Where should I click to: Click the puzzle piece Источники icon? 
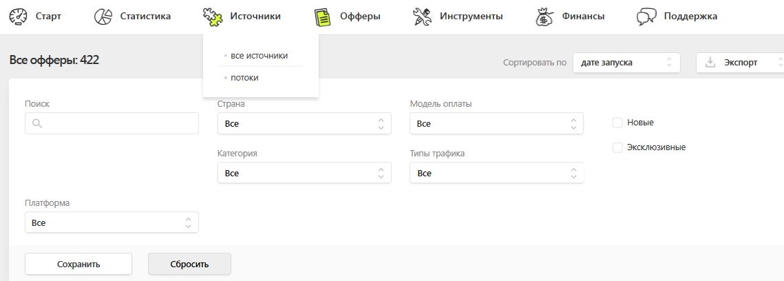[213, 17]
